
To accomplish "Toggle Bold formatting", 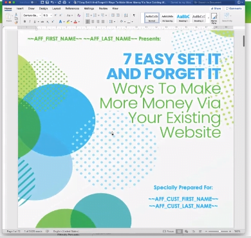I will (24, 22).
